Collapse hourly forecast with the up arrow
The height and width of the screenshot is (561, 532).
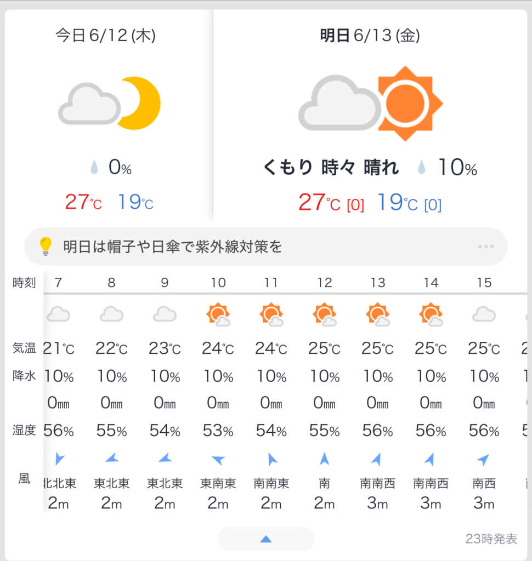pyautogui.click(x=266, y=539)
